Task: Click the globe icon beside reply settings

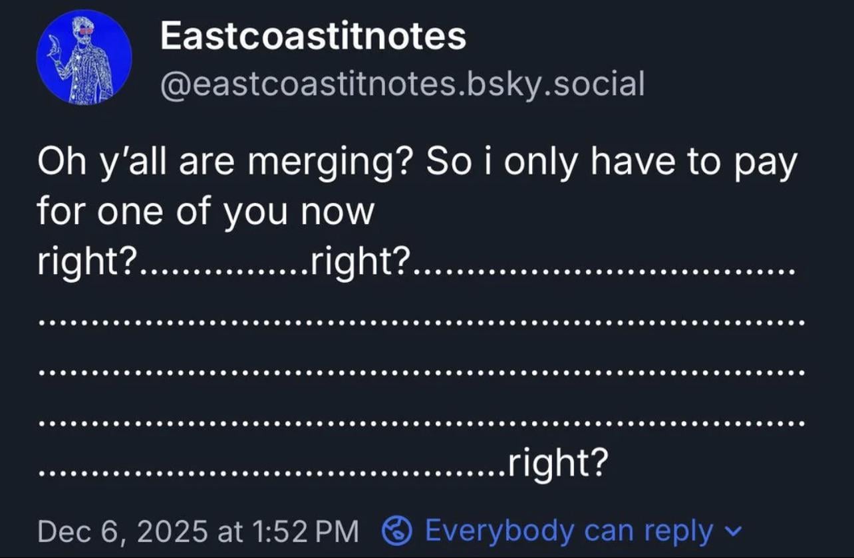Action: point(397,531)
